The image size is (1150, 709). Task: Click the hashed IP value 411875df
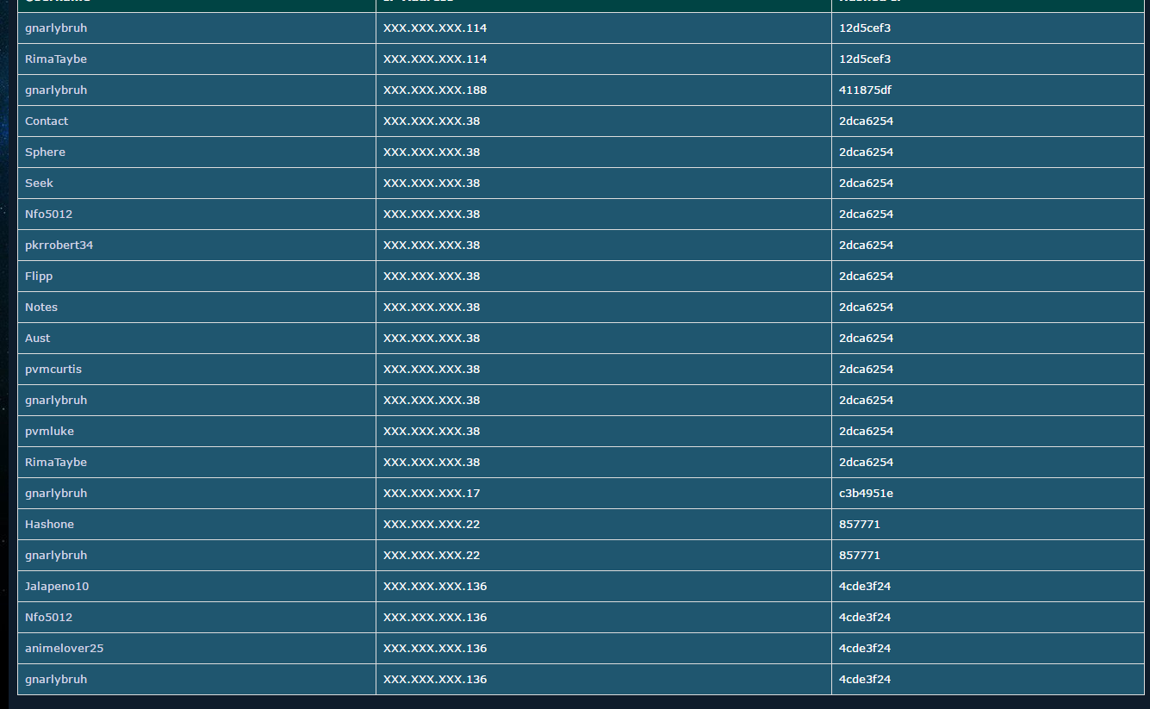point(865,90)
